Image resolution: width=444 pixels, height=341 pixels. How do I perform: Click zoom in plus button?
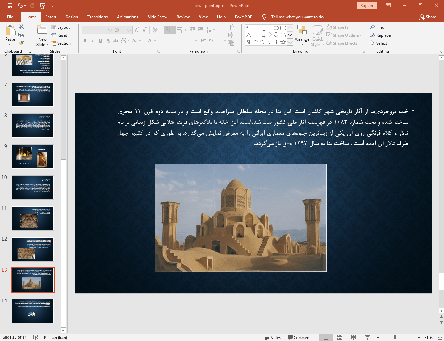click(x=419, y=337)
